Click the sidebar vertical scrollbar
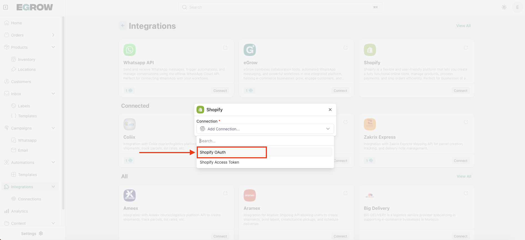The image size is (525, 240). pyautogui.click(x=63, y=113)
